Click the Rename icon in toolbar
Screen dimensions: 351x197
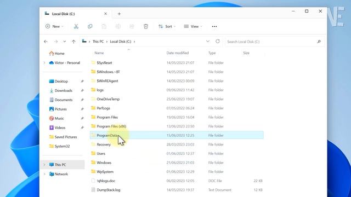click(118, 26)
